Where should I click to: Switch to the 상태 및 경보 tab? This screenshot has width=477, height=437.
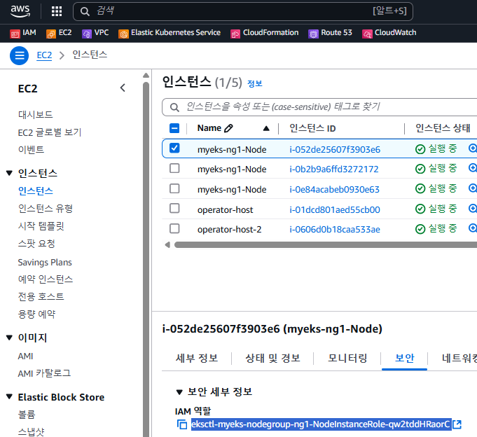(273, 358)
